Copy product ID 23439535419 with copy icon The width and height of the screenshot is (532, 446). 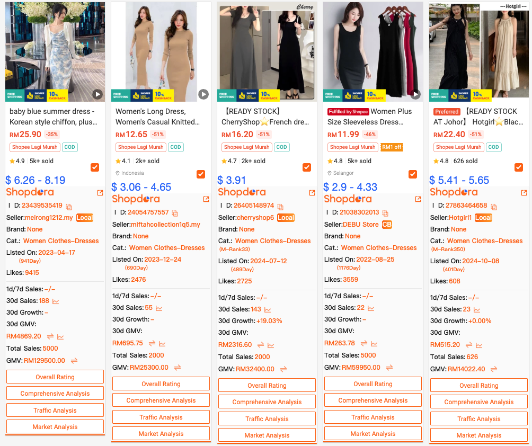point(69,207)
